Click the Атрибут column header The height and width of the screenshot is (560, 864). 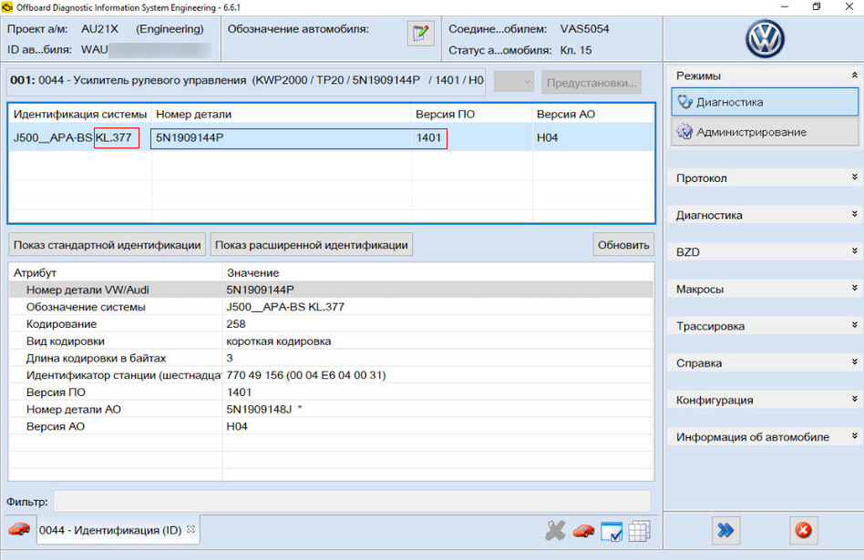click(115, 272)
